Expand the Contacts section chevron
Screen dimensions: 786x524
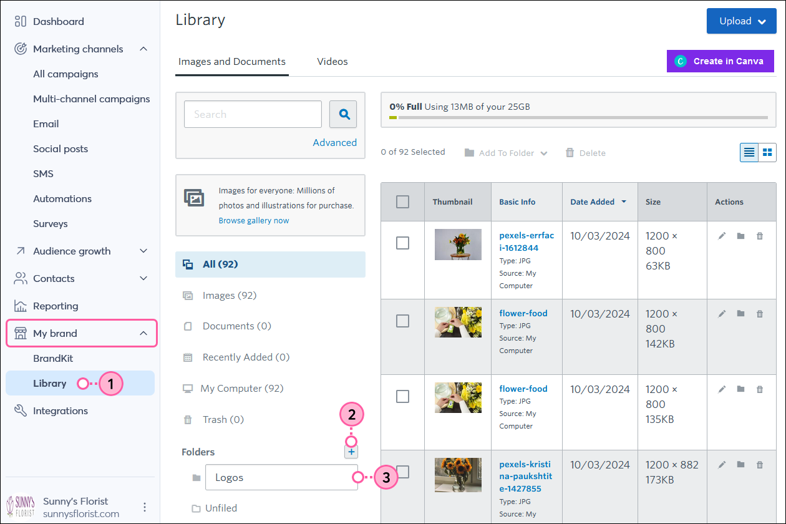(x=143, y=278)
